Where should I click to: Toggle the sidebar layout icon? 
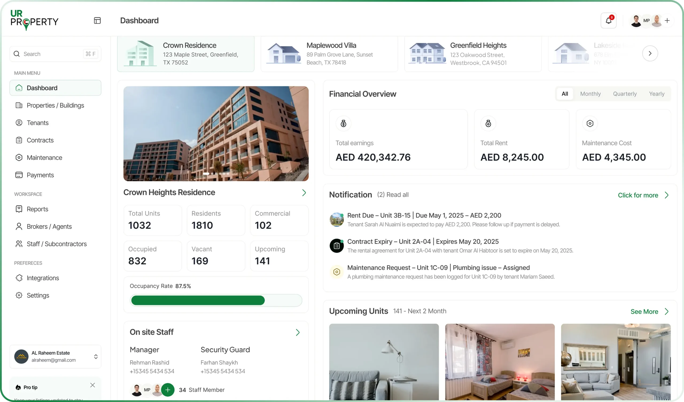[97, 21]
